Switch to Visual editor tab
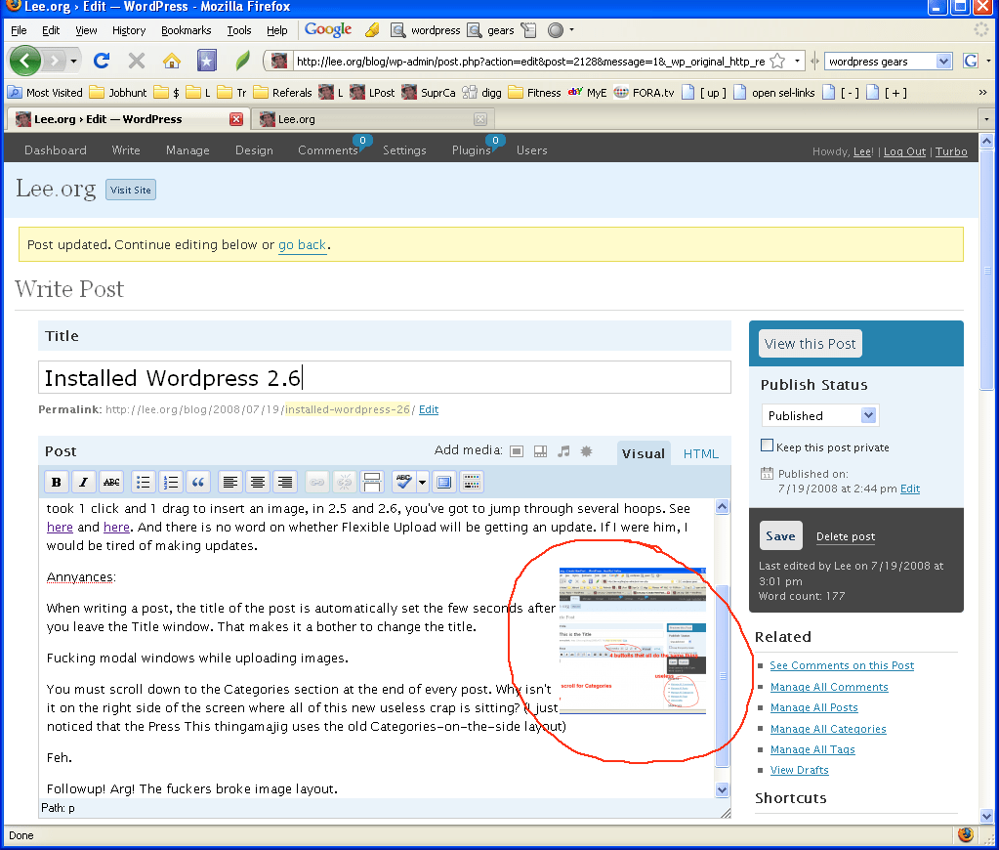The image size is (999, 850). pyautogui.click(x=644, y=453)
